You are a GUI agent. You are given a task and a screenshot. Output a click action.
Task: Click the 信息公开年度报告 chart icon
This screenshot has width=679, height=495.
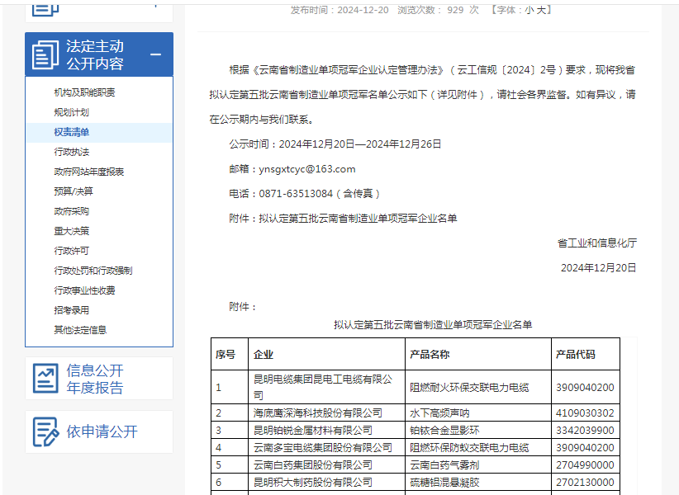[x=45, y=379]
